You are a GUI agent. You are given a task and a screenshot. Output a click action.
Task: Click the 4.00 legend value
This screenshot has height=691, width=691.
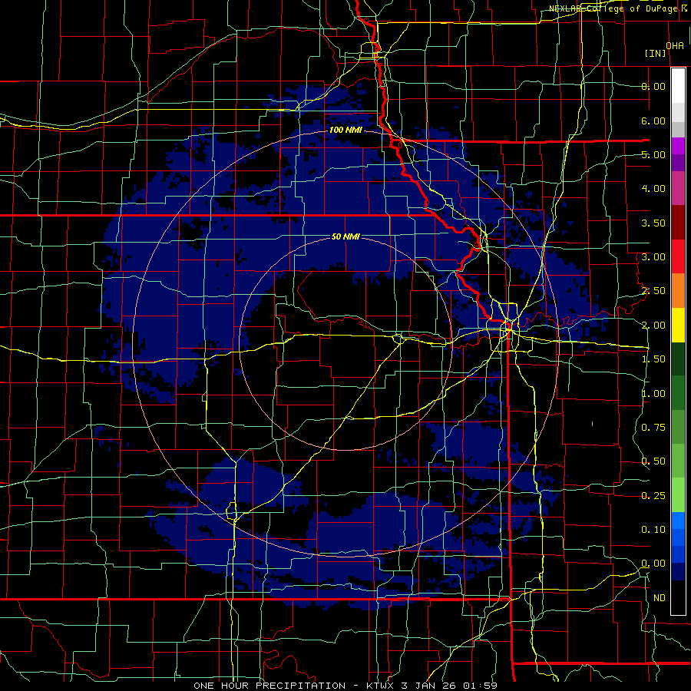[653, 189]
